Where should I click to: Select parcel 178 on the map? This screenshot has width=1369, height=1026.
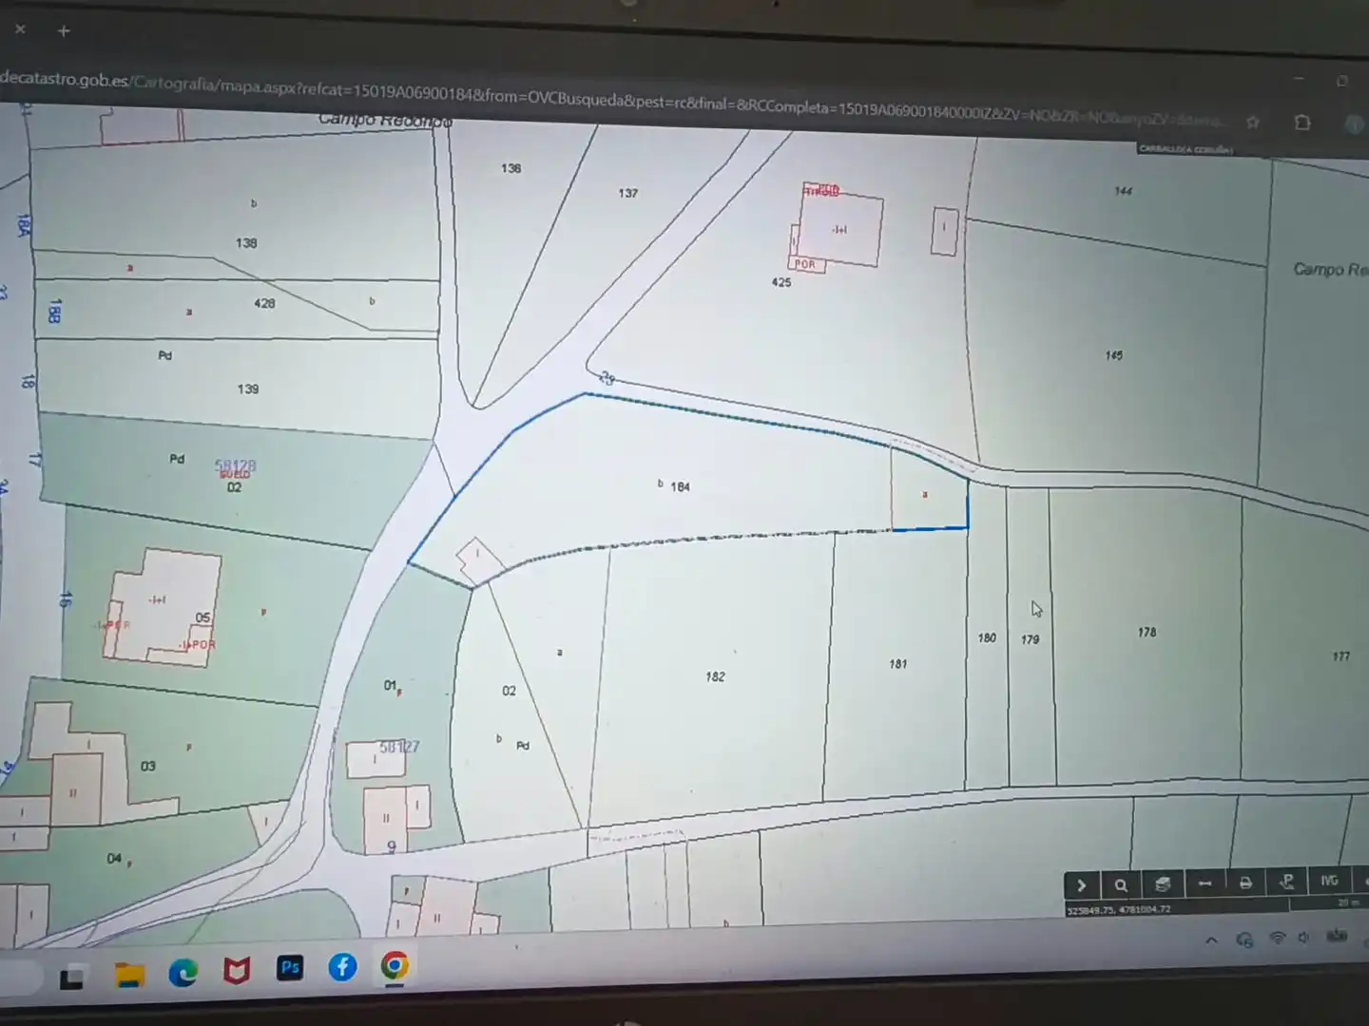pyautogui.click(x=1147, y=632)
